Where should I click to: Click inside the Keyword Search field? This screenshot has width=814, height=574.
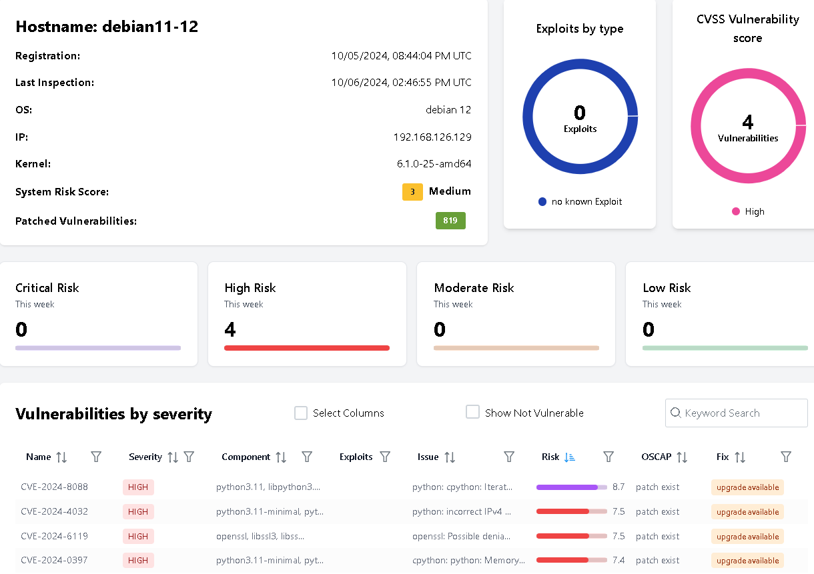pyautogui.click(x=734, y=413)
